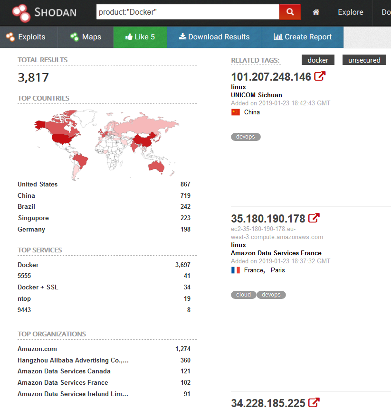This screenshot has height=408, width=391.
Task: Click the search query input field
Action: (188, 12)
